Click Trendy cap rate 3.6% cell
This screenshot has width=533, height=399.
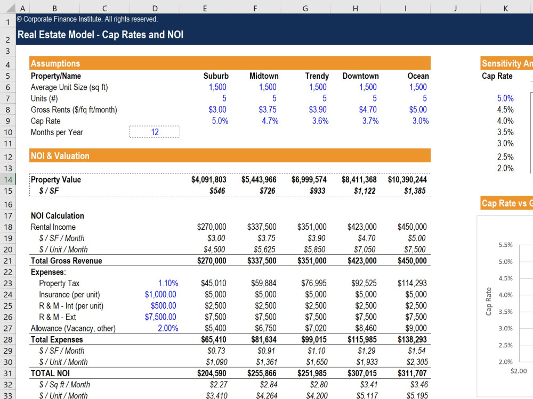[320, 121]
